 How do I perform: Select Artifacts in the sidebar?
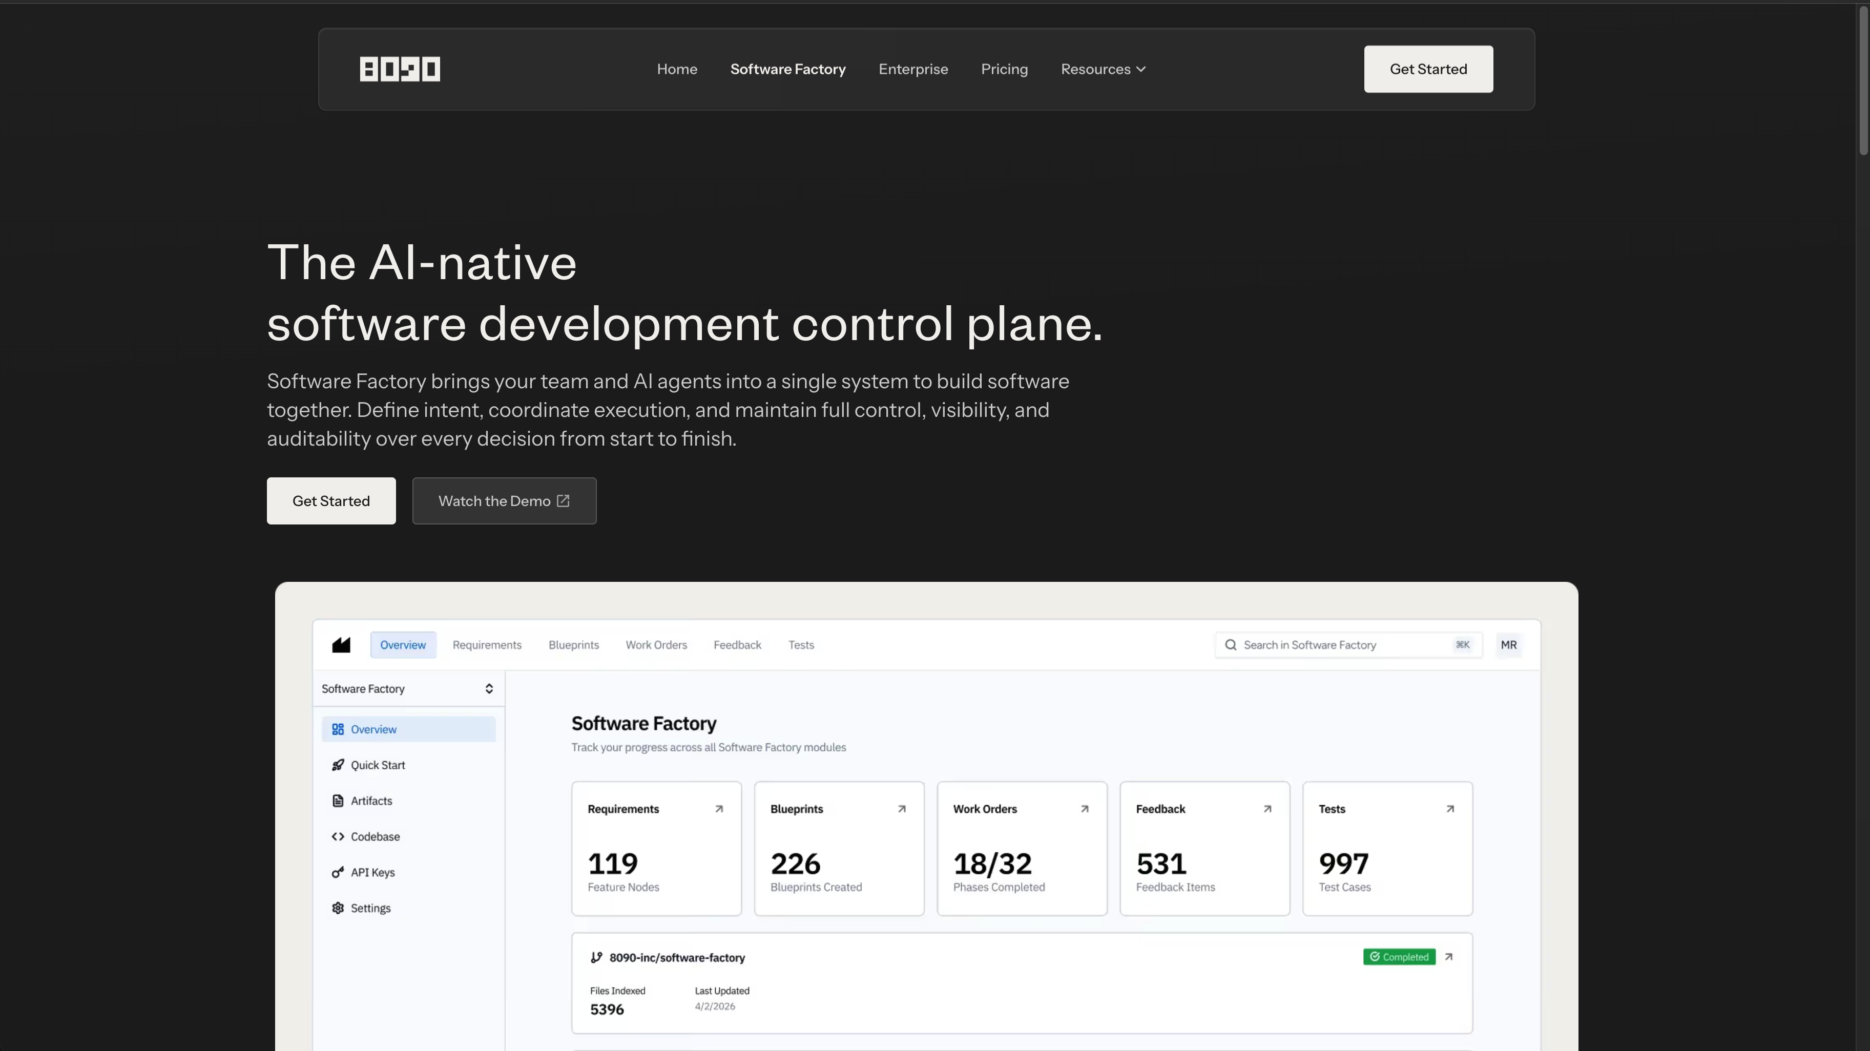(408, 801)
